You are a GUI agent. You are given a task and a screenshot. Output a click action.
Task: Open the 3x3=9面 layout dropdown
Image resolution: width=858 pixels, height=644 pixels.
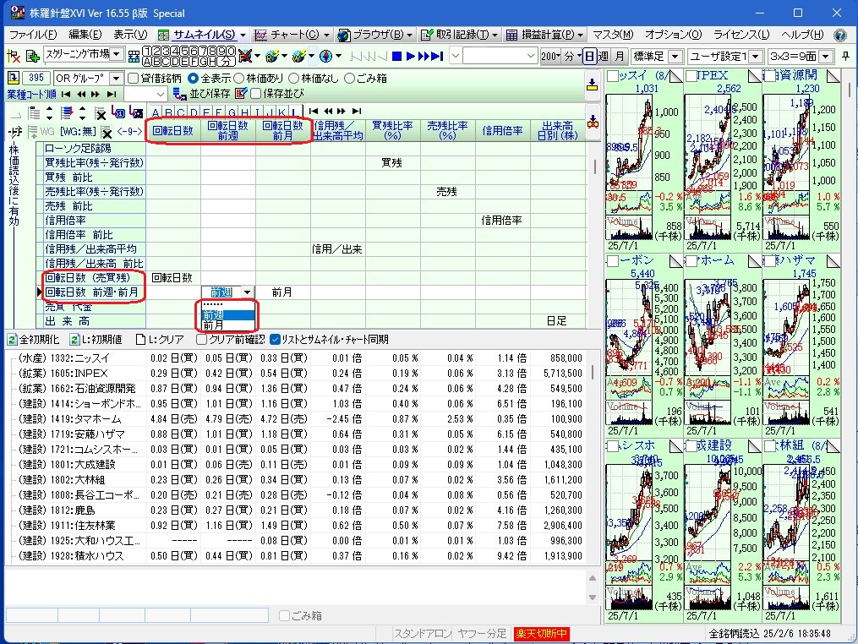[826, 56]
